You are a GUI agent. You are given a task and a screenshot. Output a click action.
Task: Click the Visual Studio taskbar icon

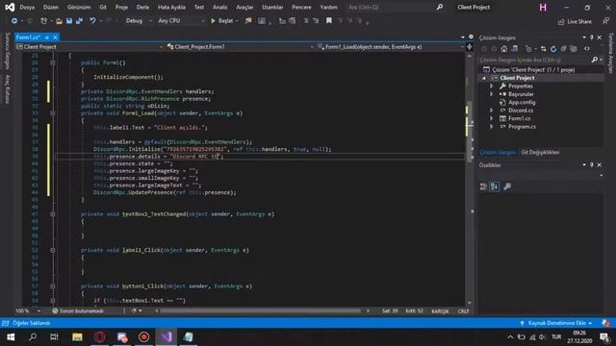tap(166, 337)
